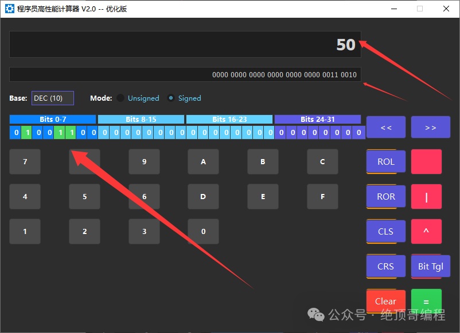Image resolution: width=460 pixels, height=333 pixels.
Task: Apply the ROL rotate left operation
Action: [386, 161]
